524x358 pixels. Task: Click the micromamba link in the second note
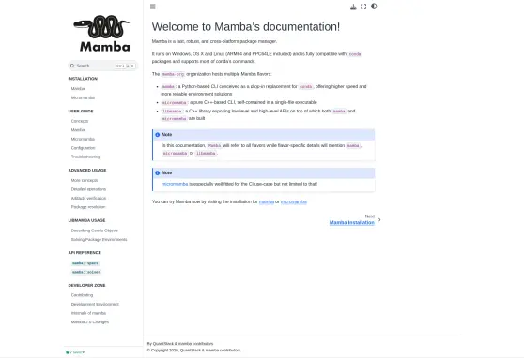click(175, 184)
